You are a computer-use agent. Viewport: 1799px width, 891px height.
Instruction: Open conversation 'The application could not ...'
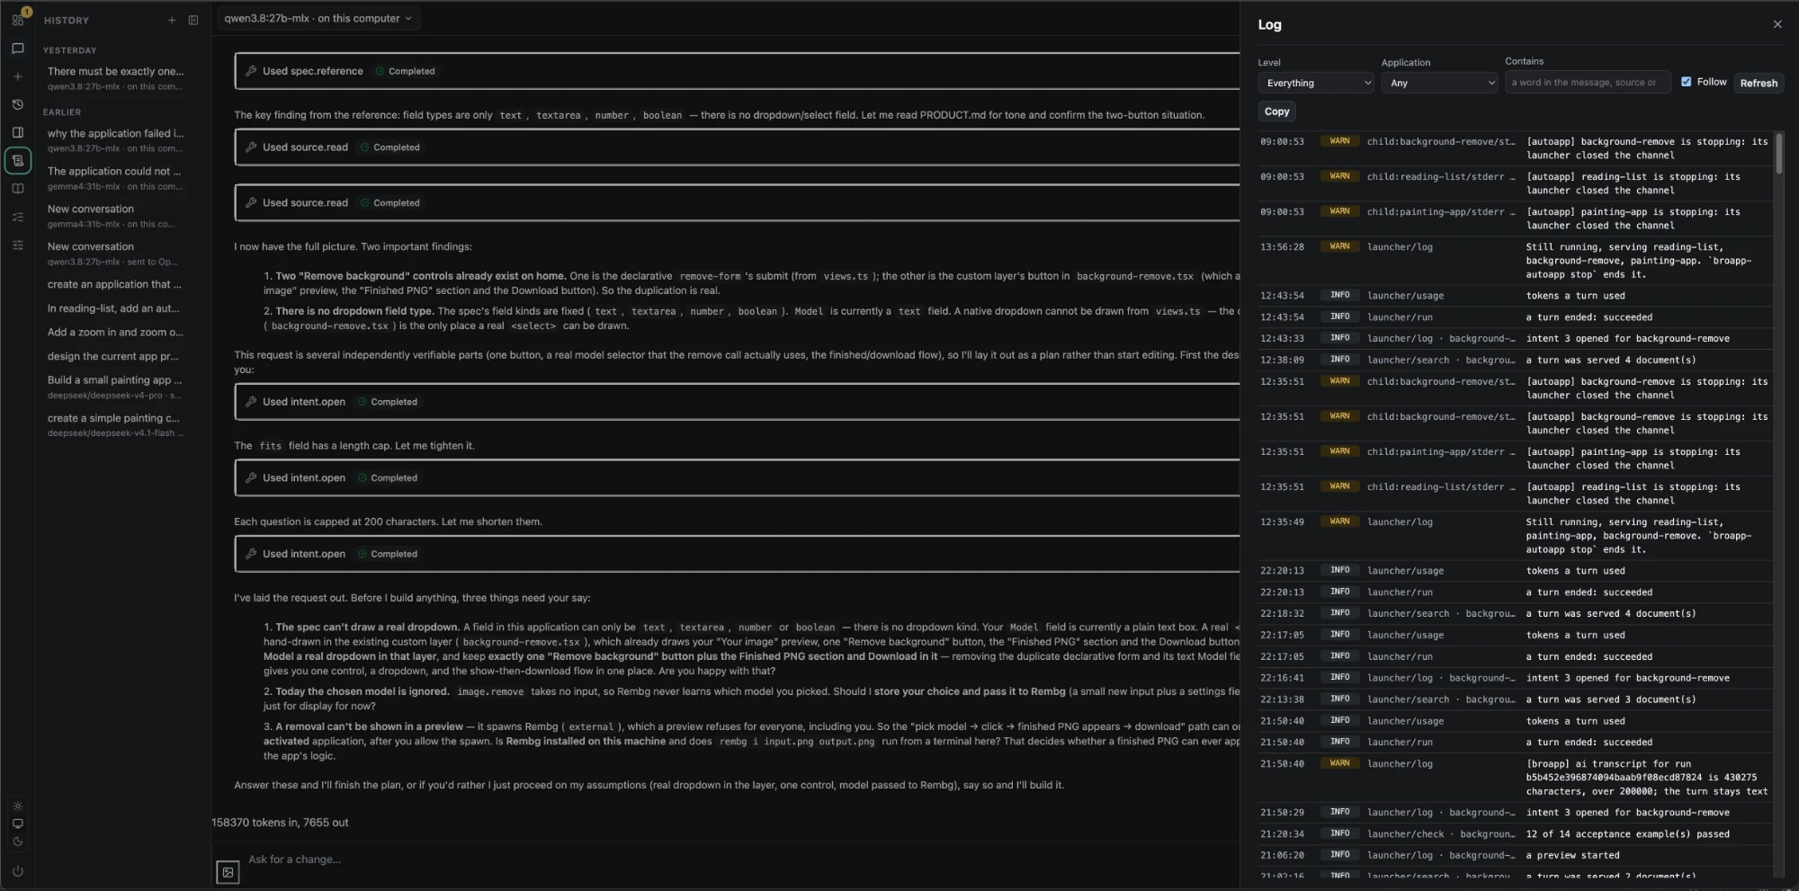pyautogui.click(x=115, y=178)
